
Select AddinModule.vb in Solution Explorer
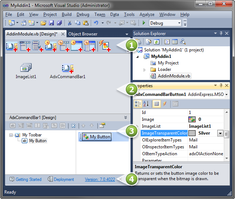pos(174,76)
